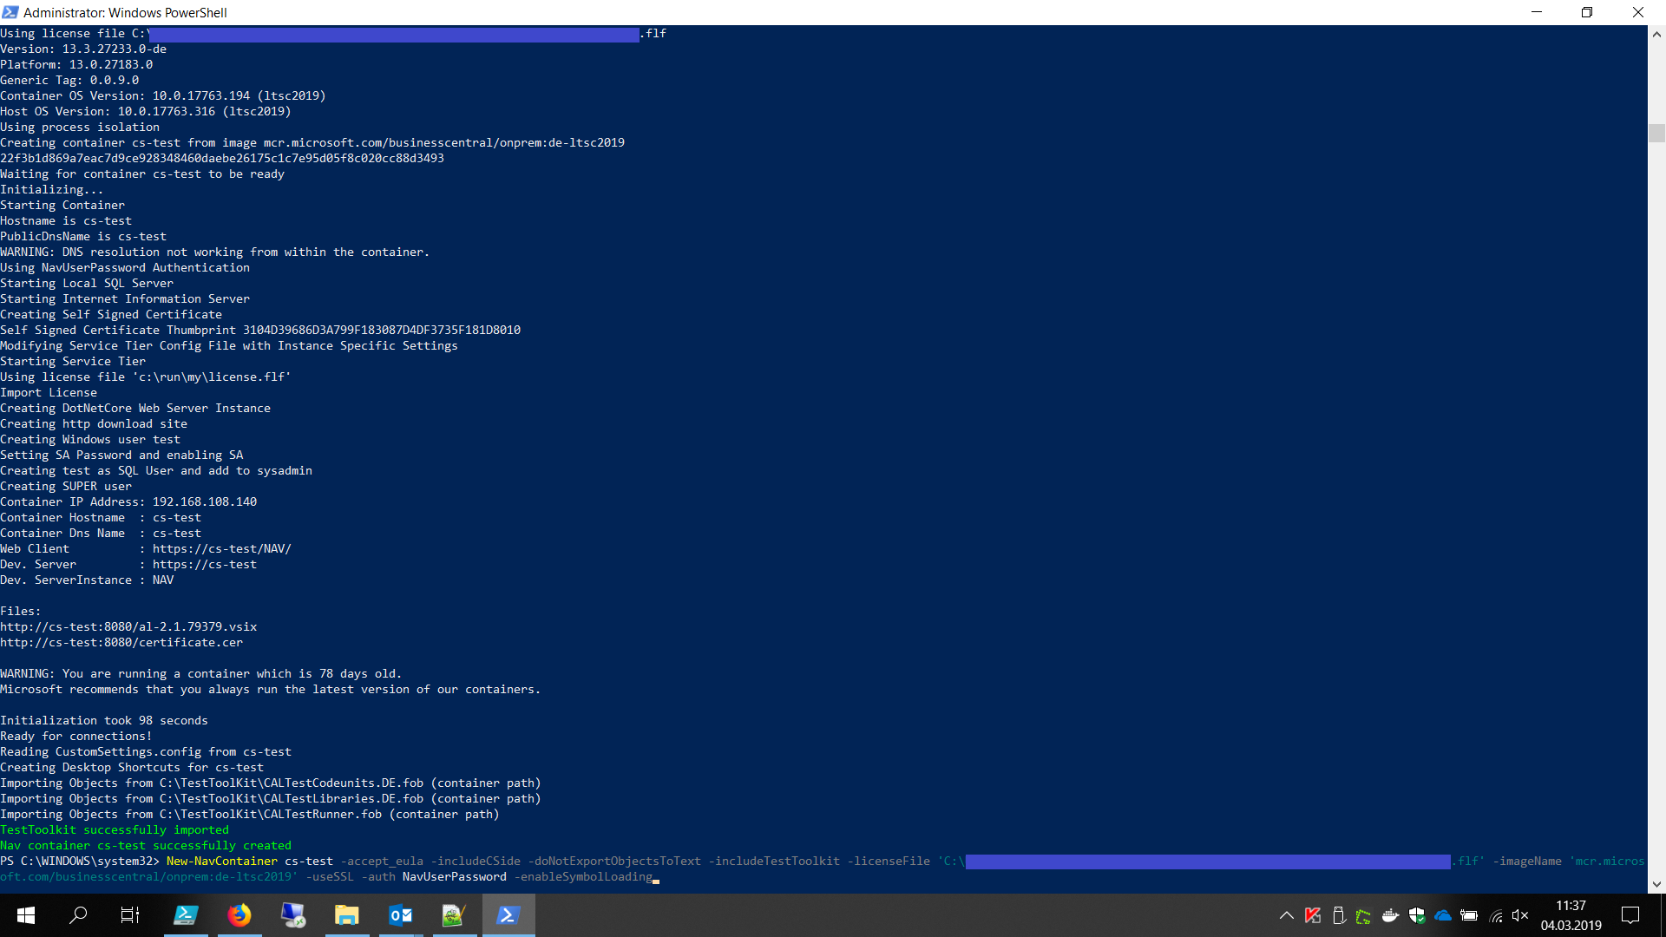Select the Web Client URL https://cs-test/NAV/
Image resolution: width=1666 pixels, height=937 pixels.
tap(222, 548)
